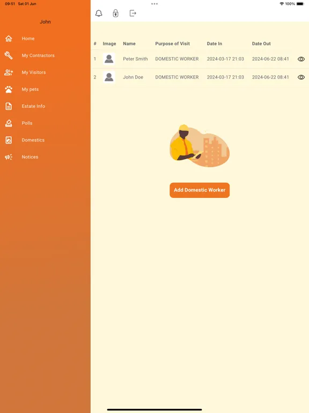Click the construction worker illustration
This screenshot has width=309, height=413.
[x=200, y=146]
